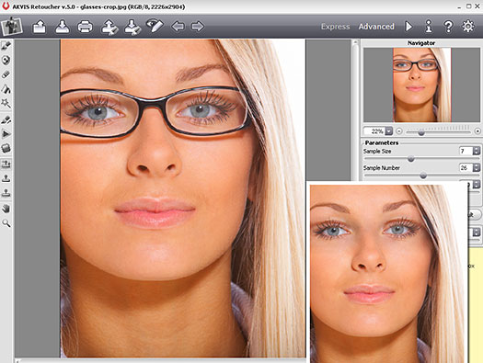Image resolution: width=483 pixels, height=363 pixels.
Task: Zoom out with Navigator minus button
Action: pyautogui.click(x=399, y=131)
